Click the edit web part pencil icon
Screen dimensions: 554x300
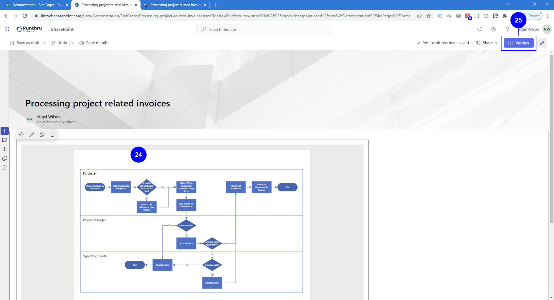pyautogui.click(x=32, y=134)
